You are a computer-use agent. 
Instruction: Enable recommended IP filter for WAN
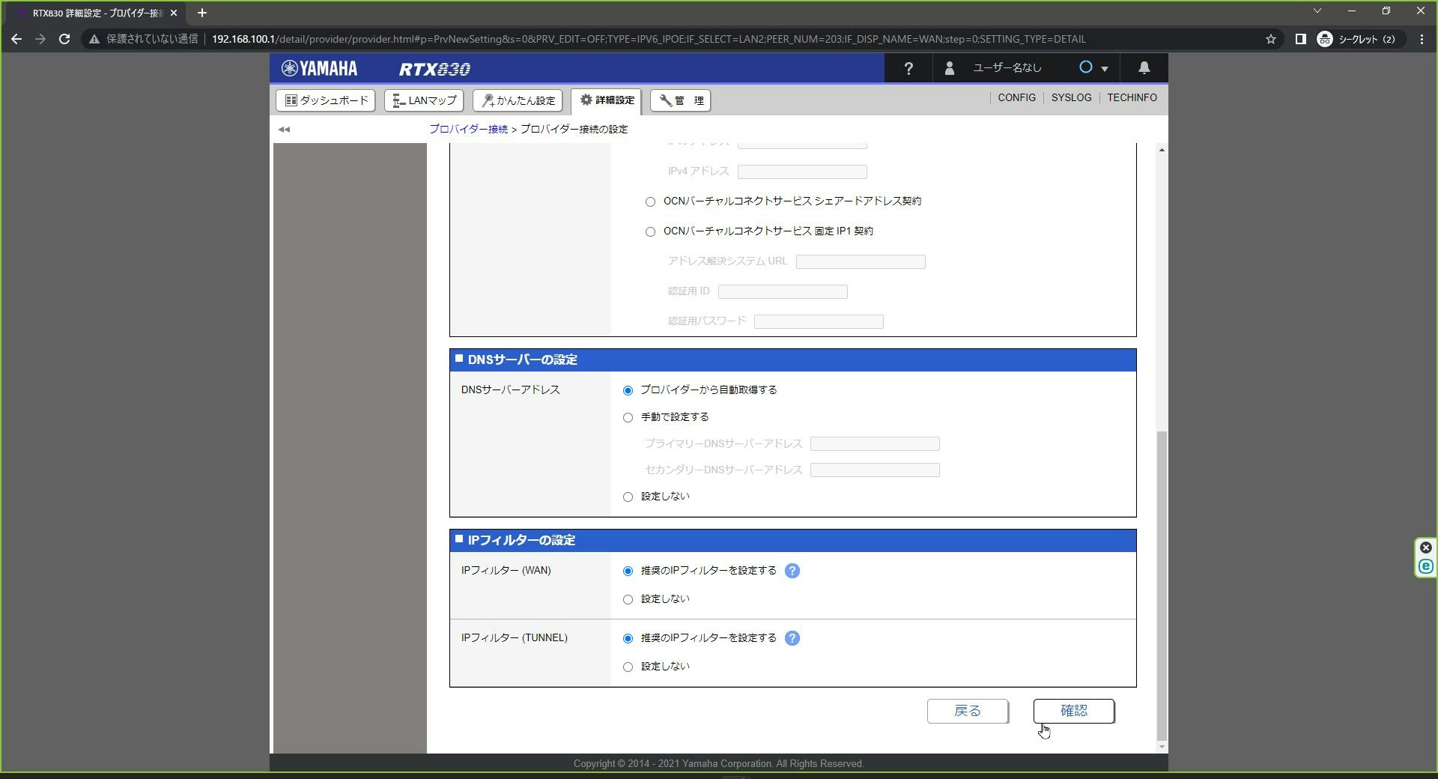click(628, 571)
